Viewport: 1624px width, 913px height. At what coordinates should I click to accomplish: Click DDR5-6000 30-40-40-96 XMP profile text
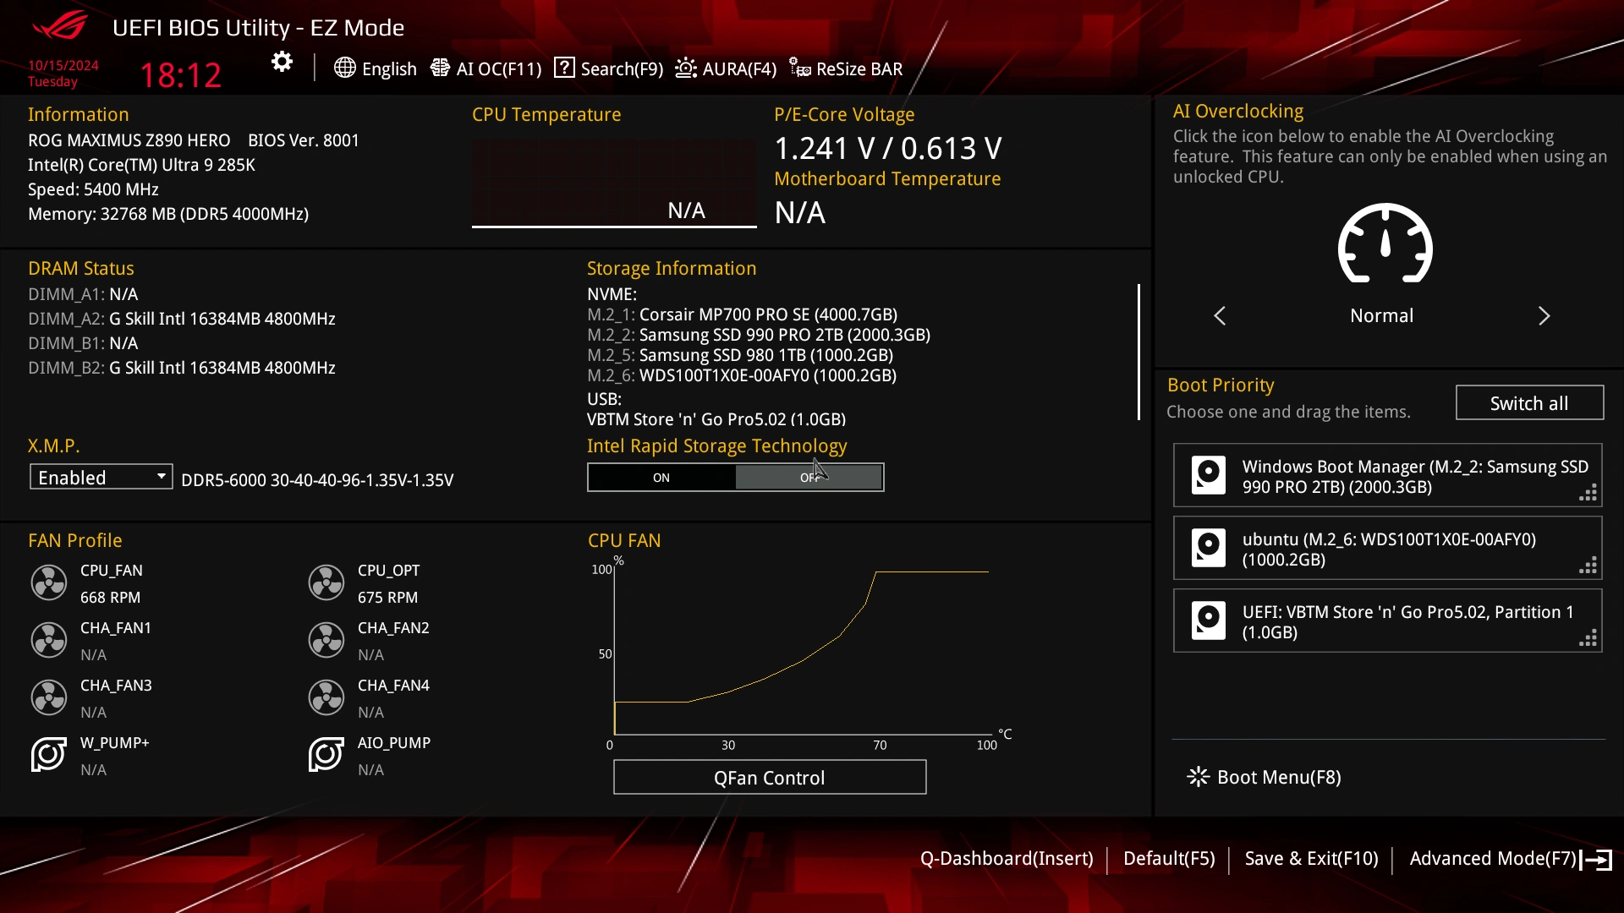(317, 480)
